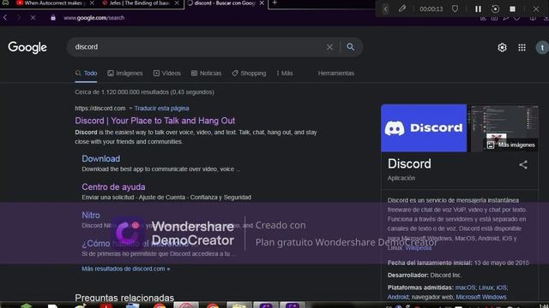Viewport: 549px width, 308px height.
Task: Close the Jefes Binding of Isaac tab
Action: point(177,3)
